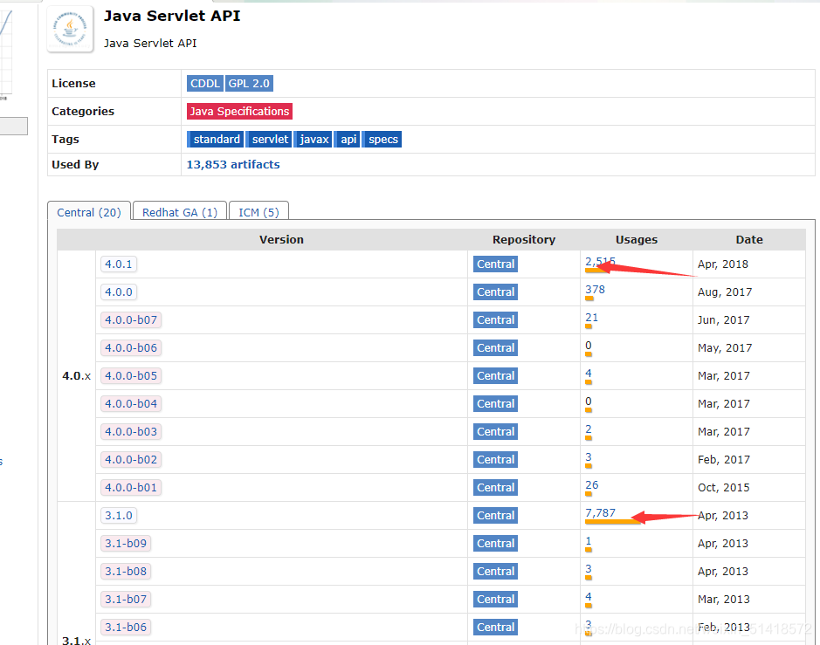Open version 4.0.0-b05
Image resolution: width=820 pixels, height=645 pixels.
coord(131,376)
